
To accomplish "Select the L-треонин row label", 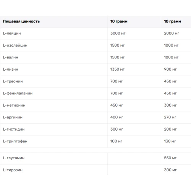I will tap(13, 81).
